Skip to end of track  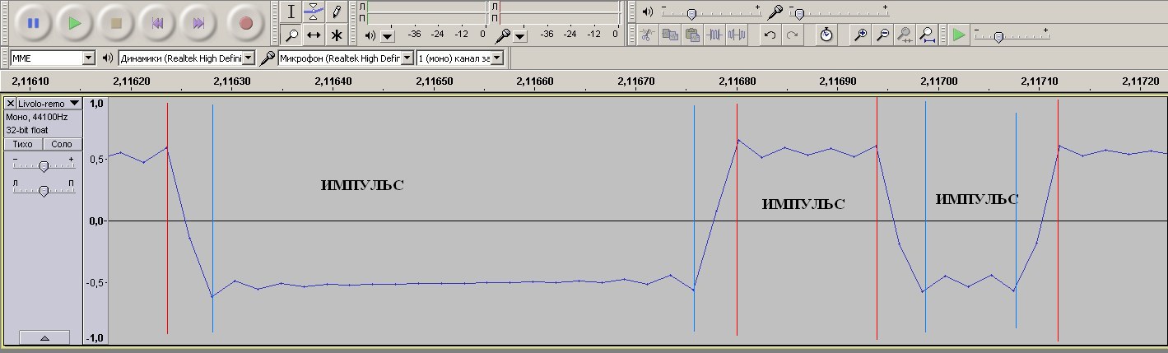point(198,23)
